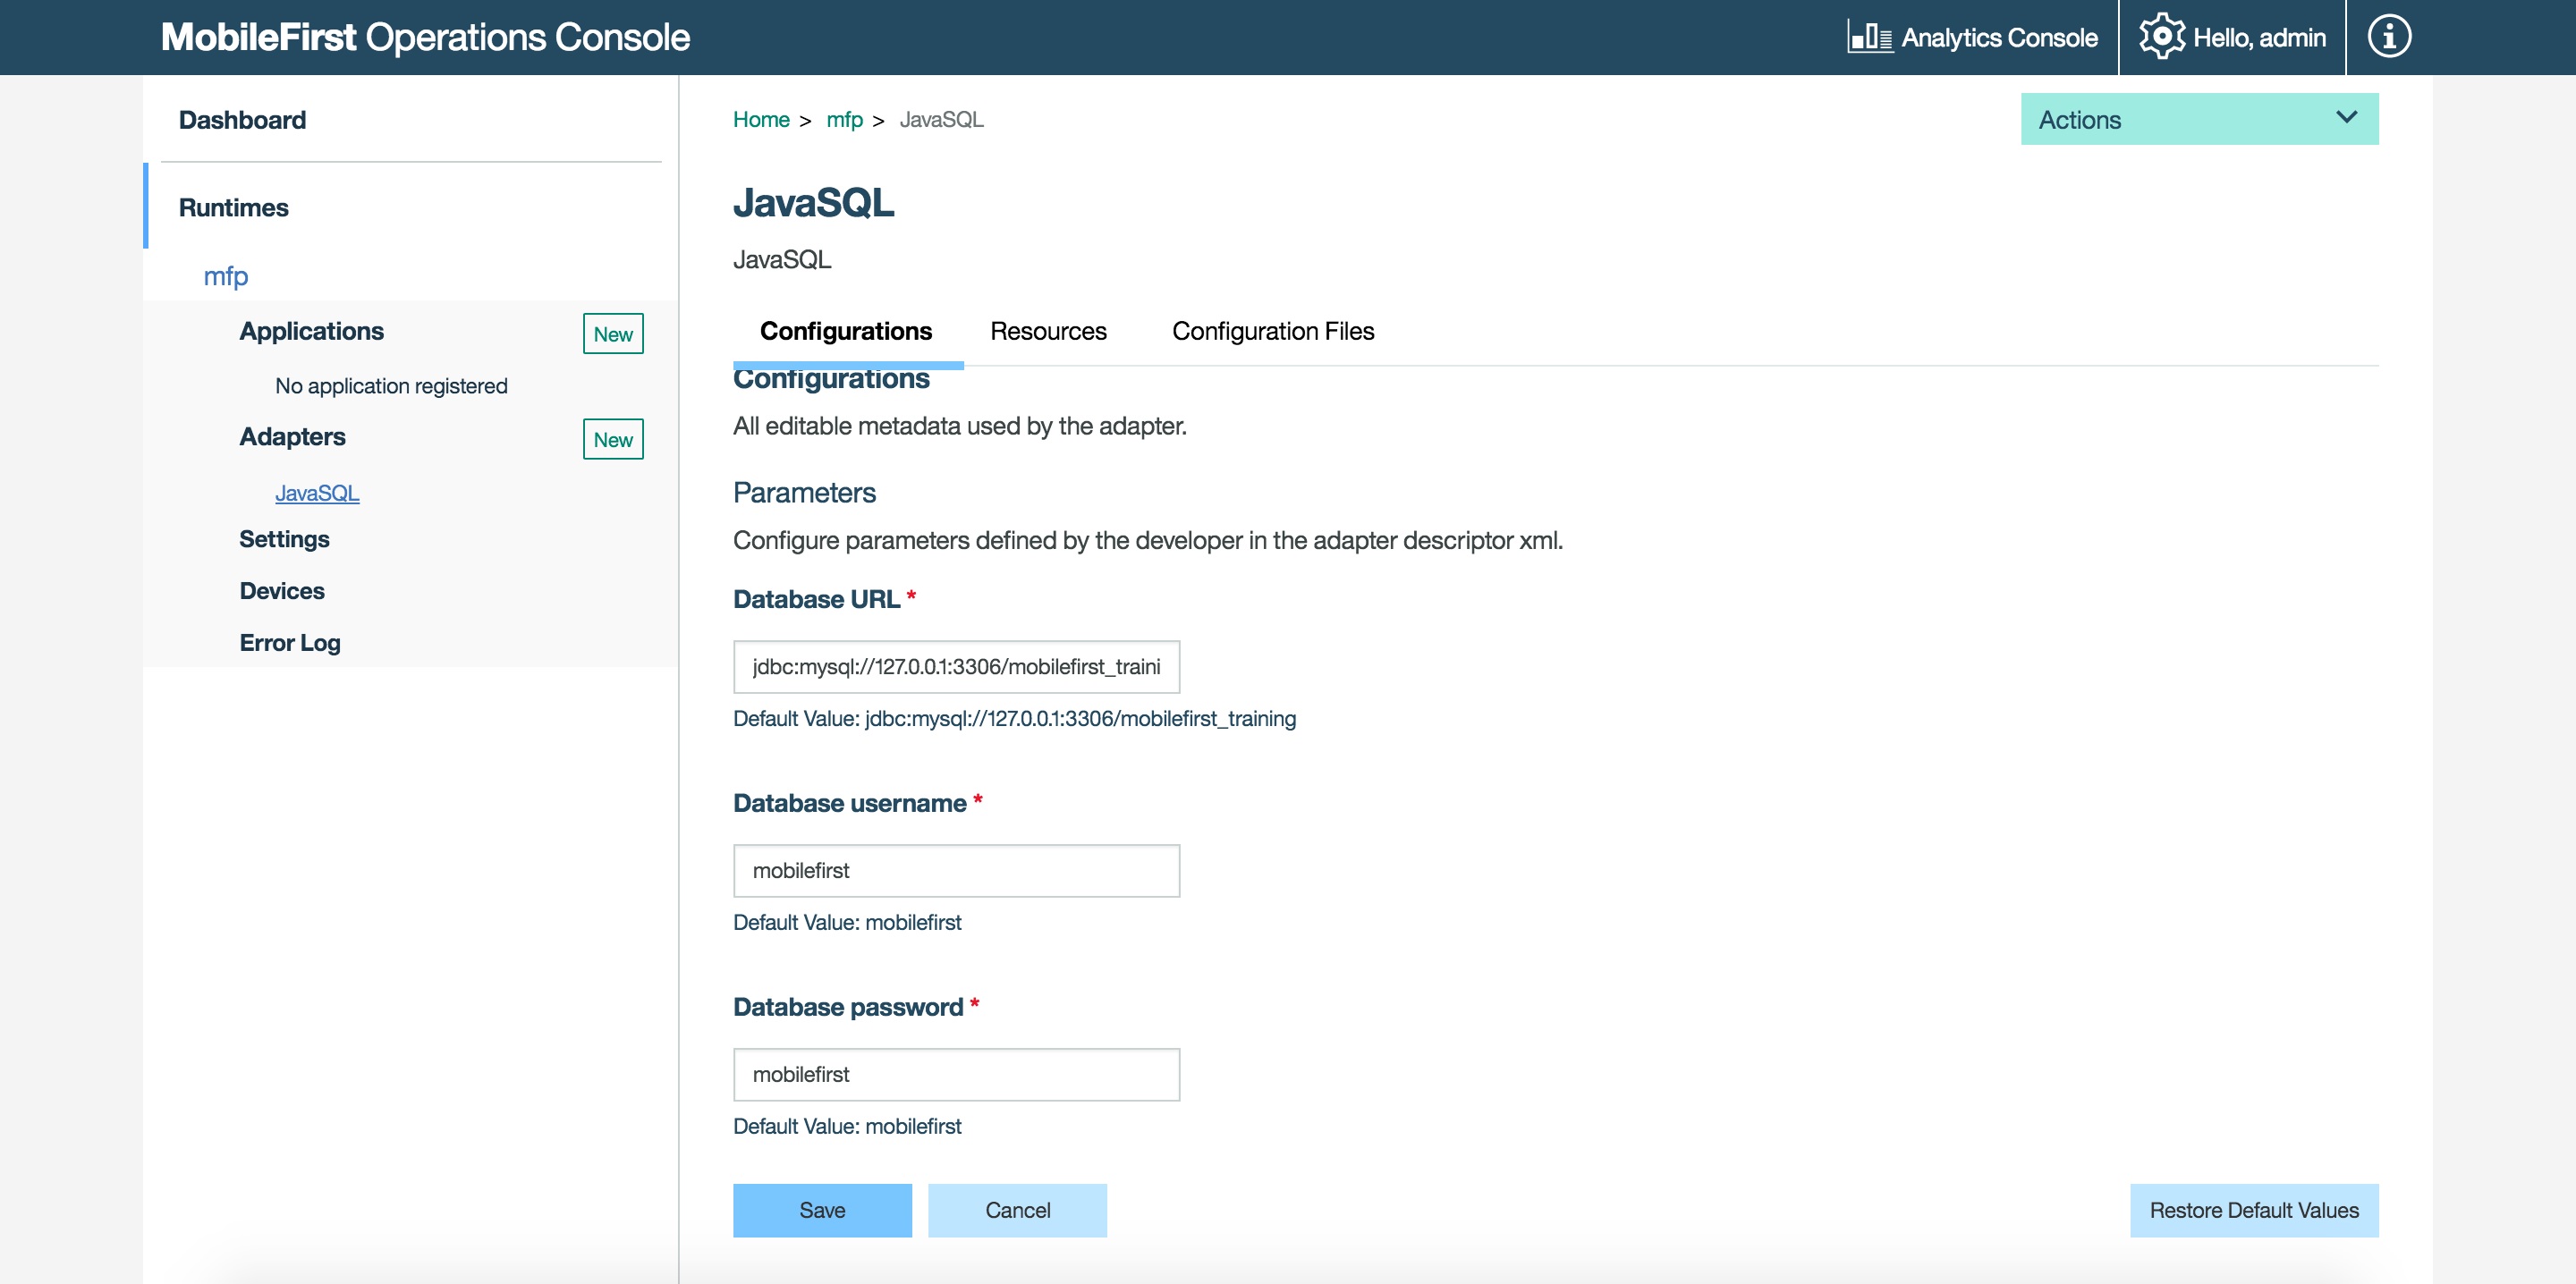Click the Parameters section heading

coord(804,493)
